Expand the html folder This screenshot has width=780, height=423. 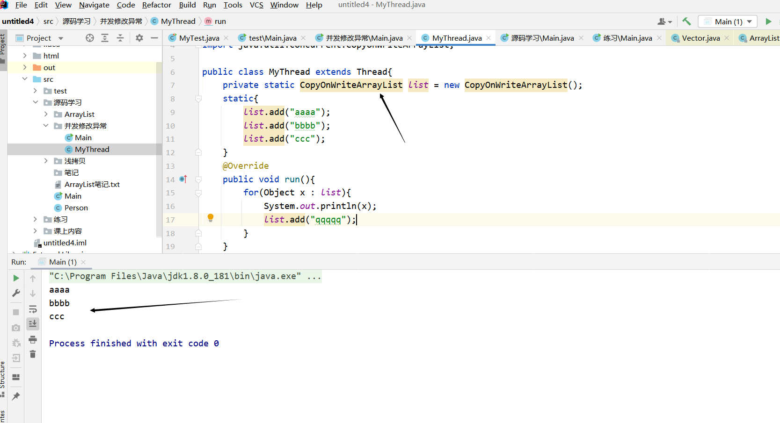[x=25, y=56]
